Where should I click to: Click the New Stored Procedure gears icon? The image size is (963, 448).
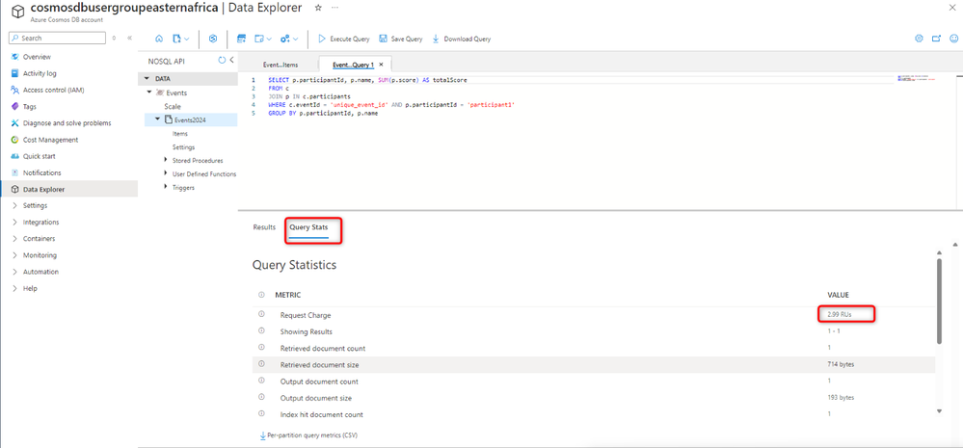pyautogui.click(x=285, y=39)
